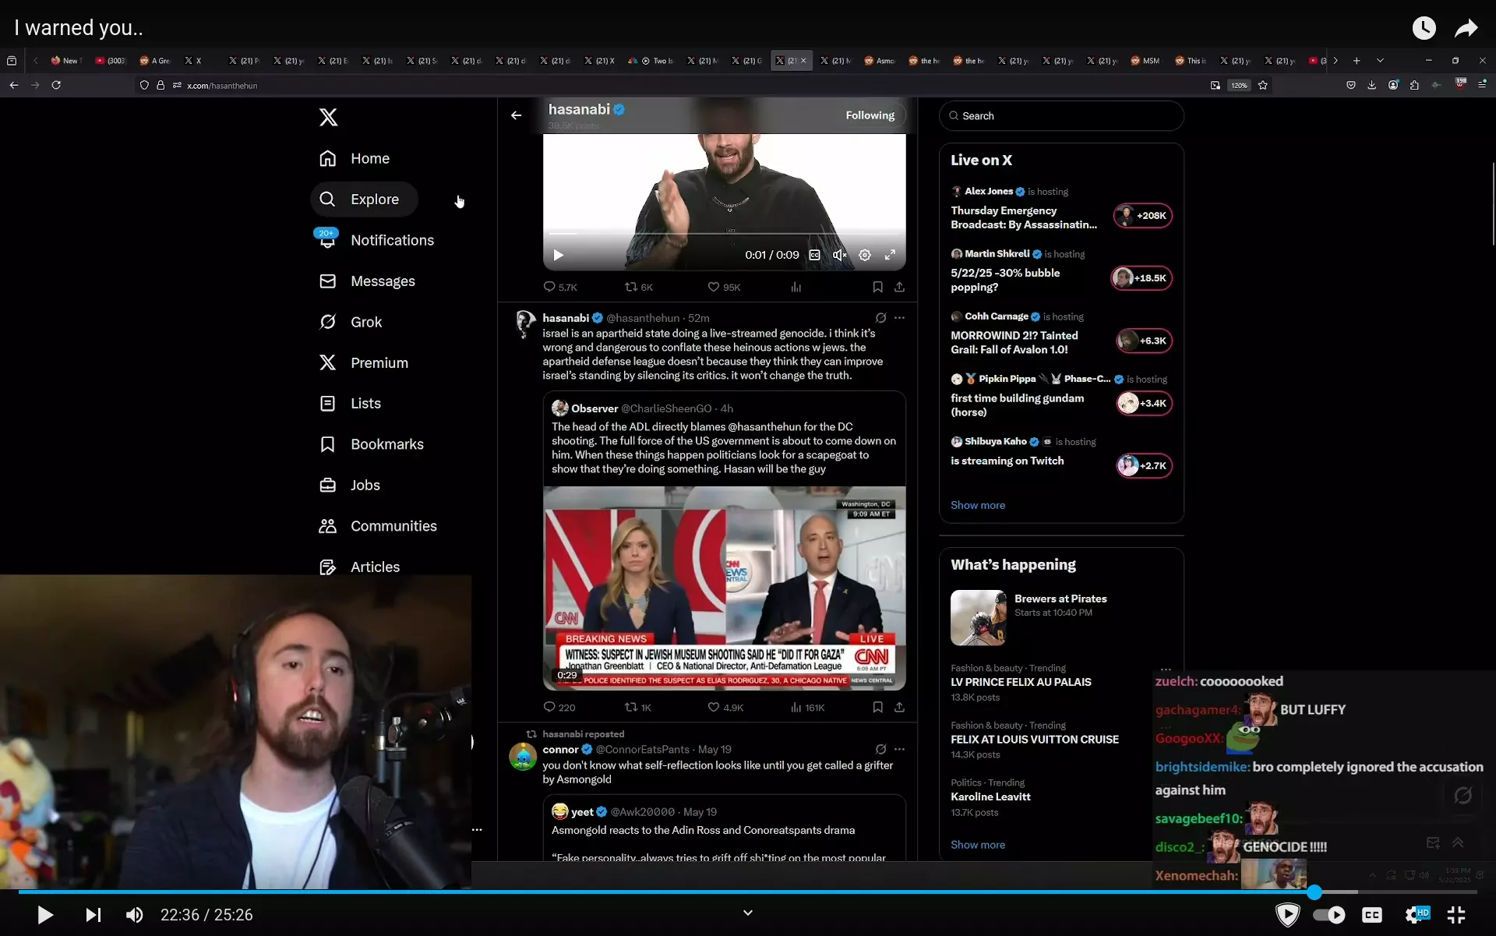The image size is (1496, 936).
Task: Share the YouTube video via arrow icon
Action: click(1466, 28)
